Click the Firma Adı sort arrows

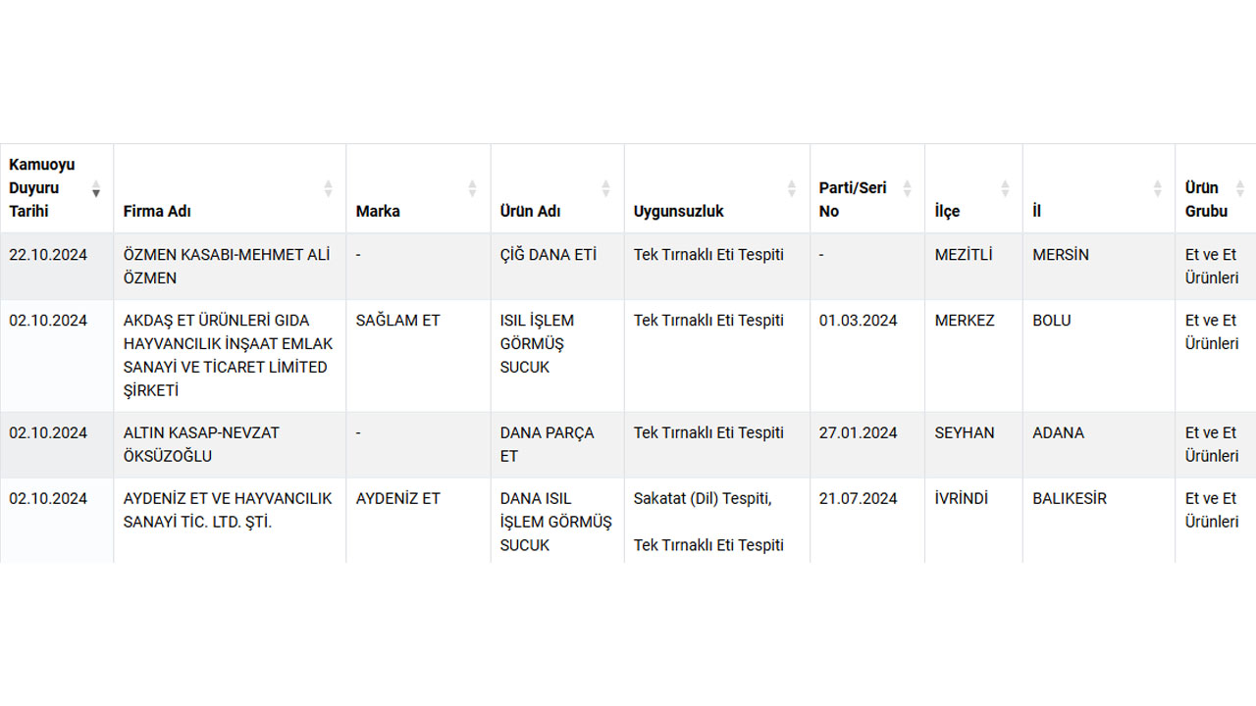point(328,188)
